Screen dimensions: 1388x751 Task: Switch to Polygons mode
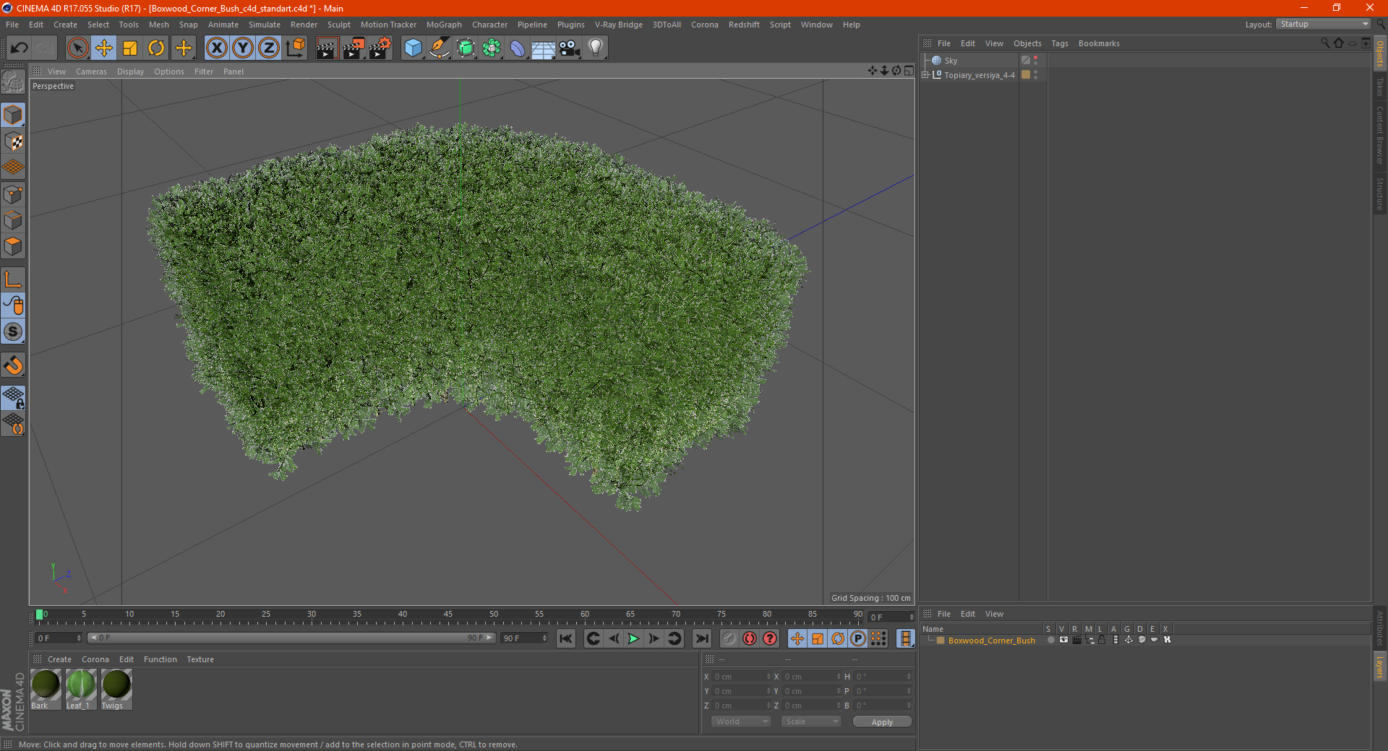(x=13, y=246)
